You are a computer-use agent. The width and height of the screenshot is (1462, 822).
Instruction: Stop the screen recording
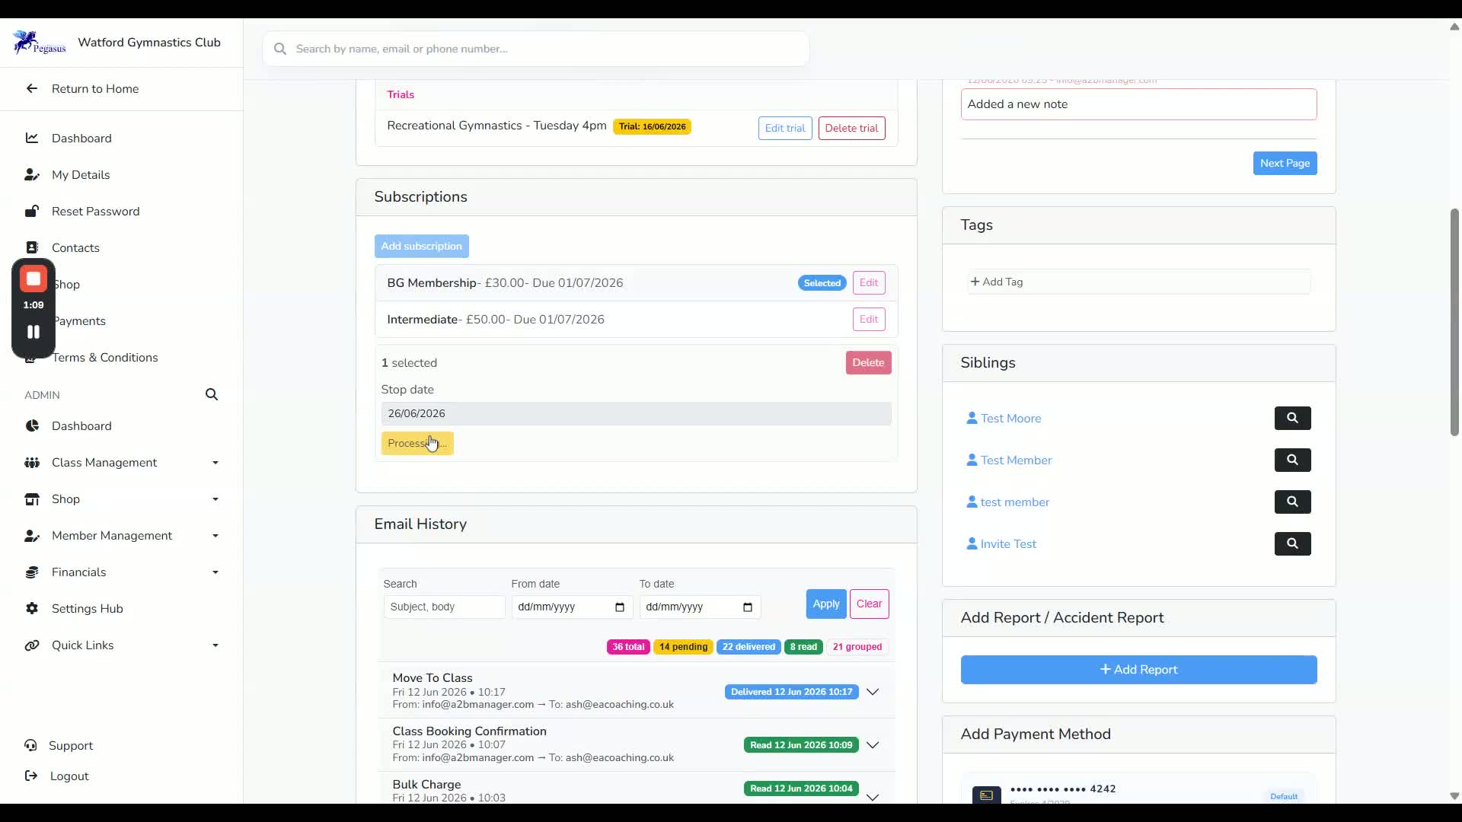[34, 279]
